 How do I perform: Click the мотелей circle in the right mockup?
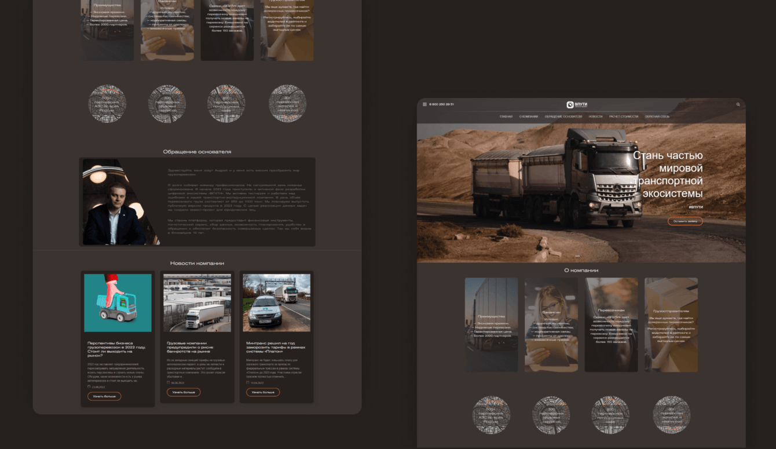click(x=672, y=415)
